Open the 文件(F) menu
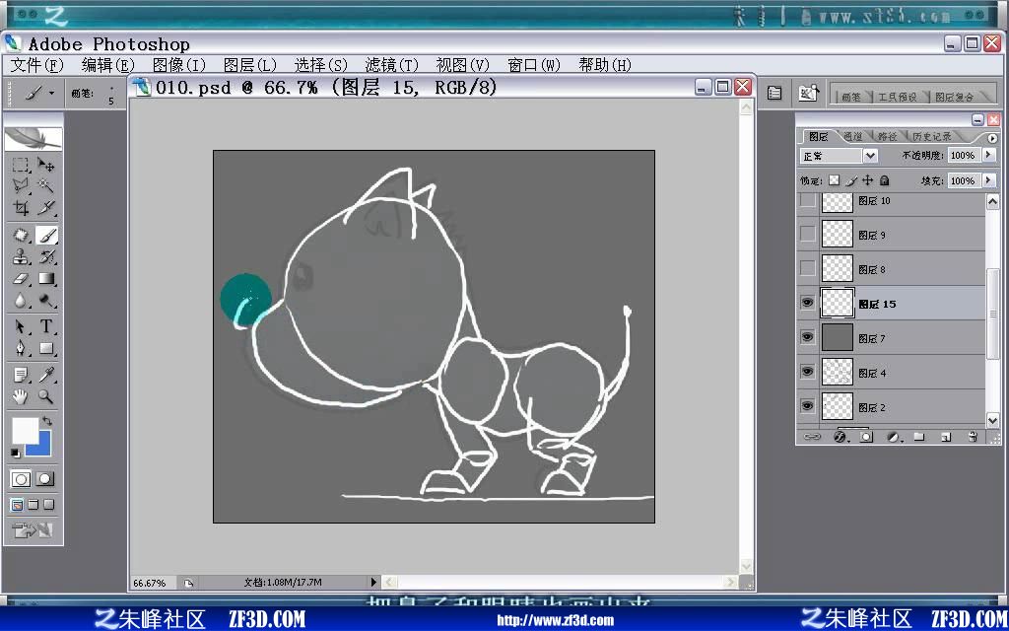The image size is (1009, 631). (x=37, y=65)
